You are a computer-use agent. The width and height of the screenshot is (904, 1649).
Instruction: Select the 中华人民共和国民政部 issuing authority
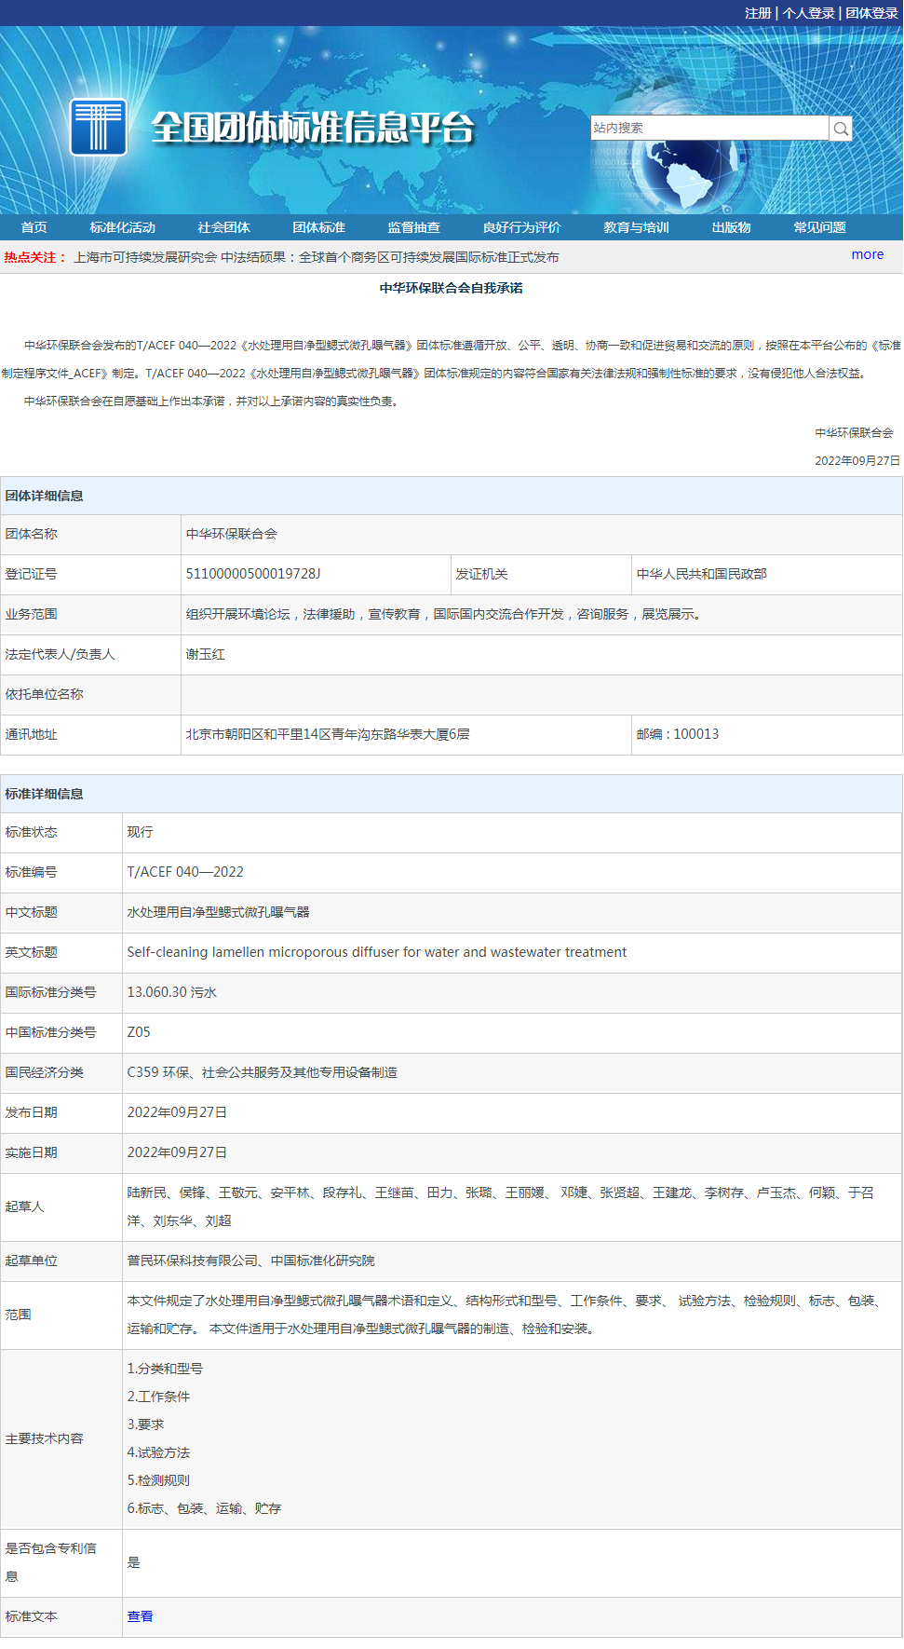tap(701, 574)
